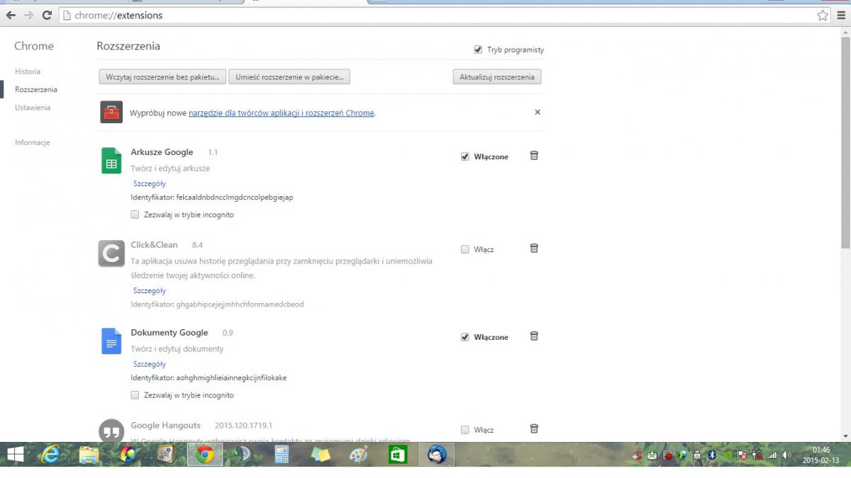Allow Dokumenty Google in incognito mode

point(135,395)
